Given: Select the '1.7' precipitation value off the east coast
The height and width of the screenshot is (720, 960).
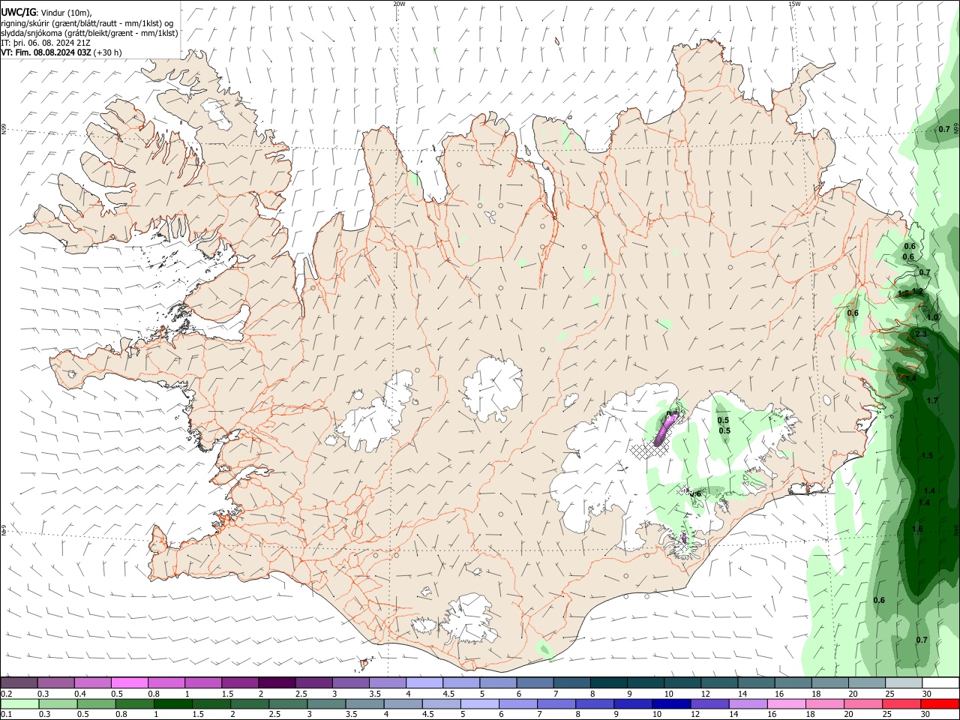Looking at the screenshot, I should [932, 400].
